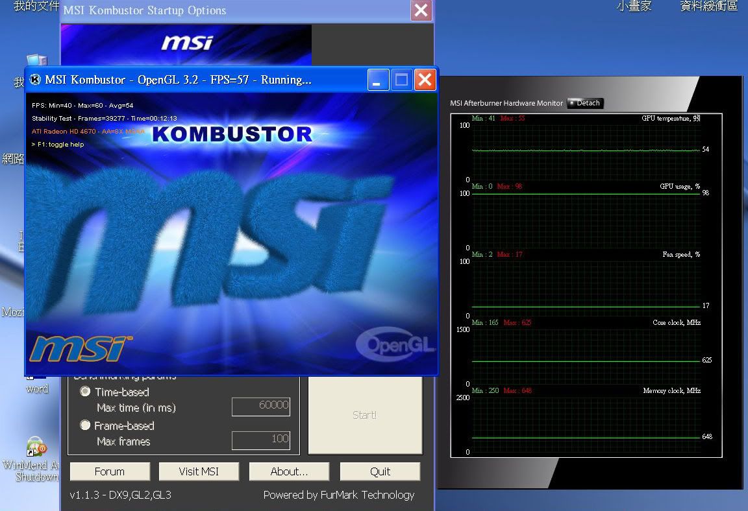Select the Frame-based benchmarking radio button
The height and width of the screenshot is (511, 748).
pyautogui.click(x=86, y=425)
